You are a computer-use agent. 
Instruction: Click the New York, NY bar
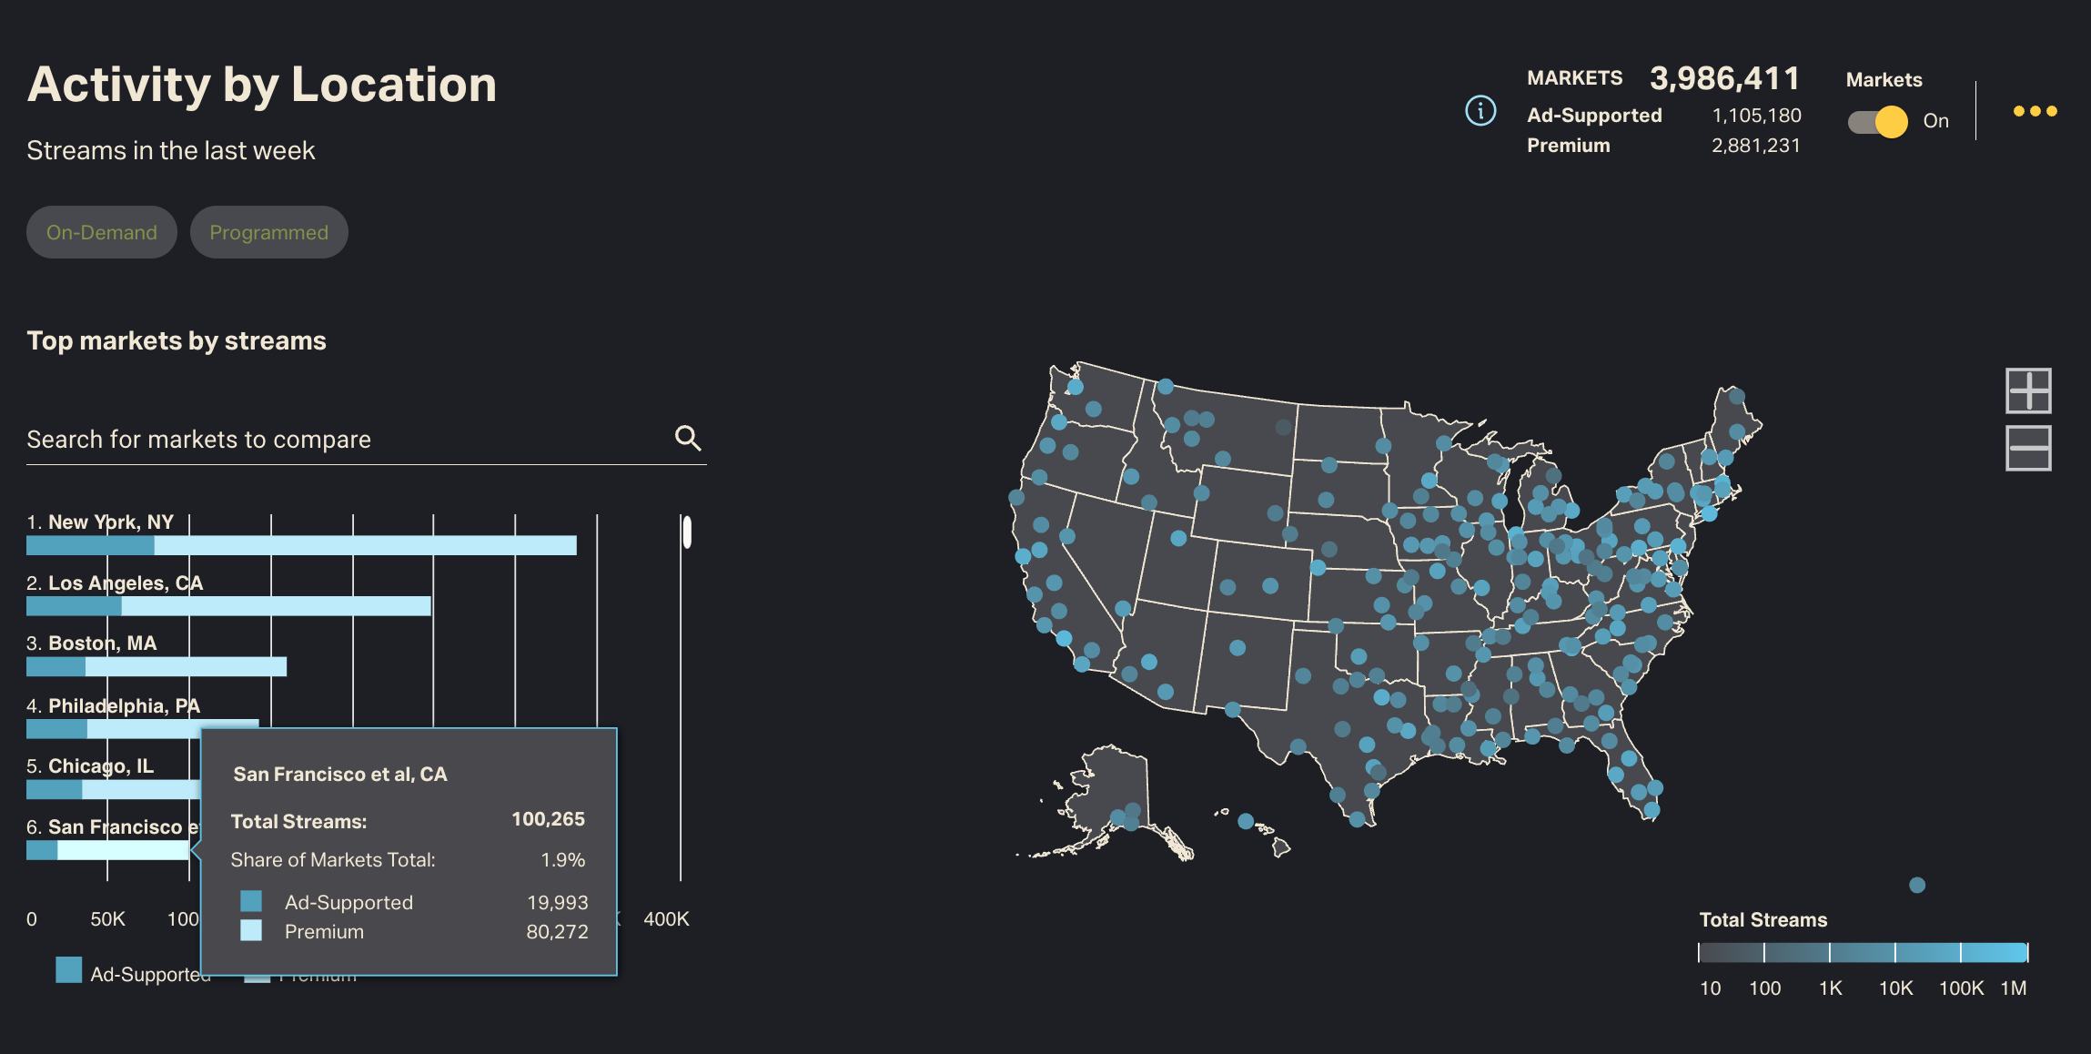(301, 545)
